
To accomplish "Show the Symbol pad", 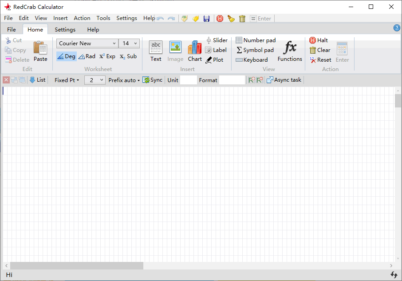I will click(x=255, y=50).
